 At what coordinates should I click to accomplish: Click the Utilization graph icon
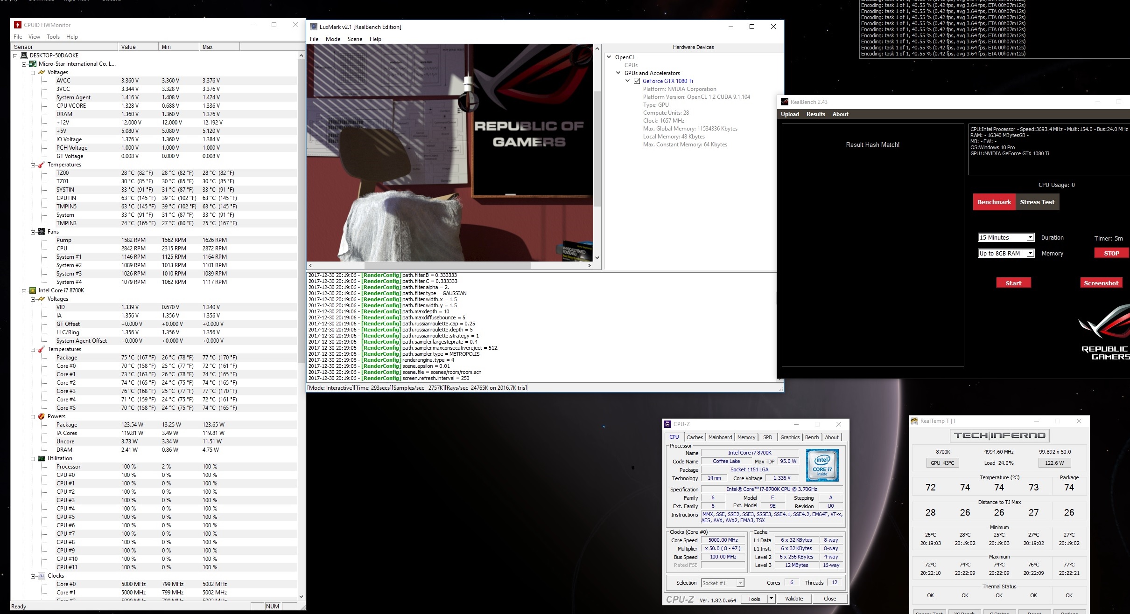(x=42, y=458)
